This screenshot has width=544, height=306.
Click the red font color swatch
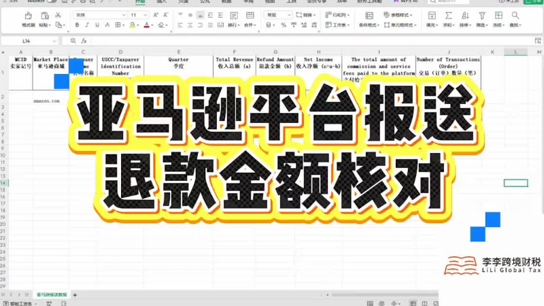click(146, 25)
